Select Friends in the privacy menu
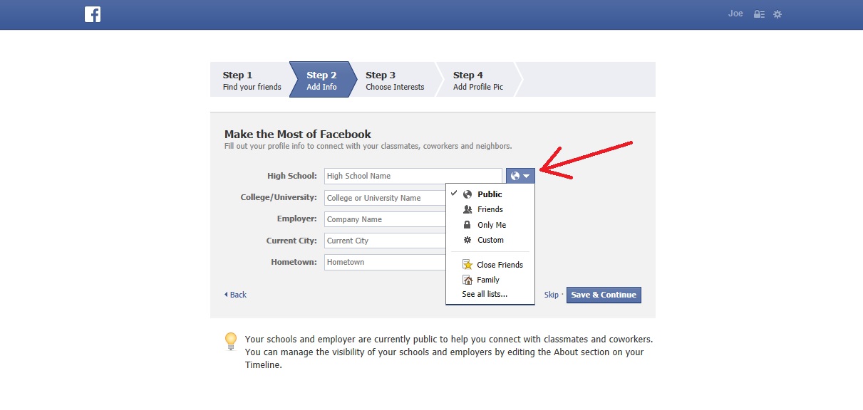Screen dimensions: 863x410 pyautogui.click(x=490, y=209)
